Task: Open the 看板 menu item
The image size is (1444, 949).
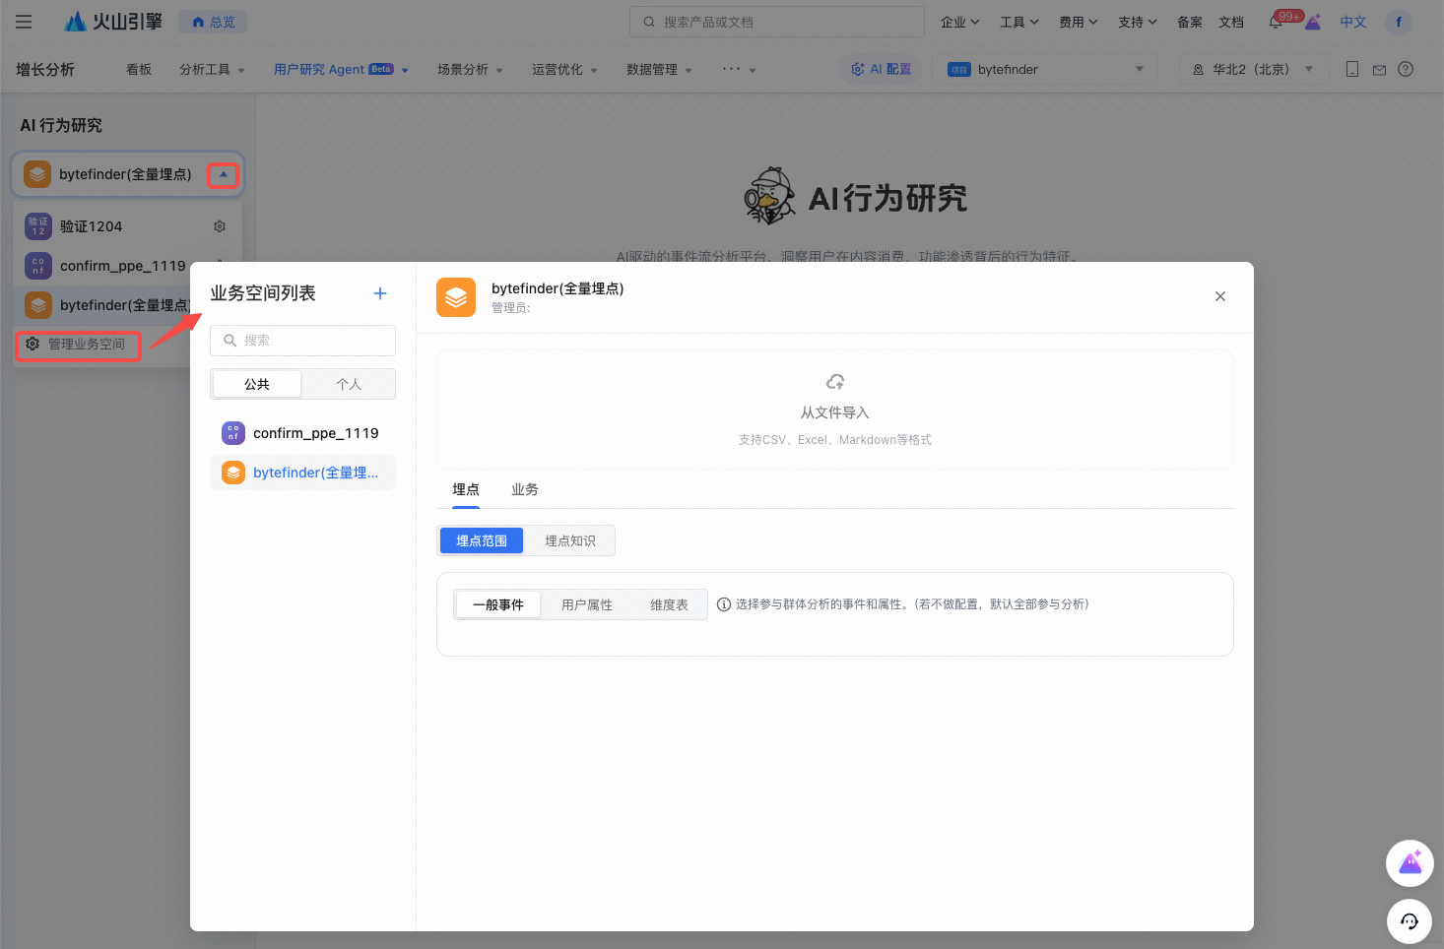Action: click(x=139, y=69)
